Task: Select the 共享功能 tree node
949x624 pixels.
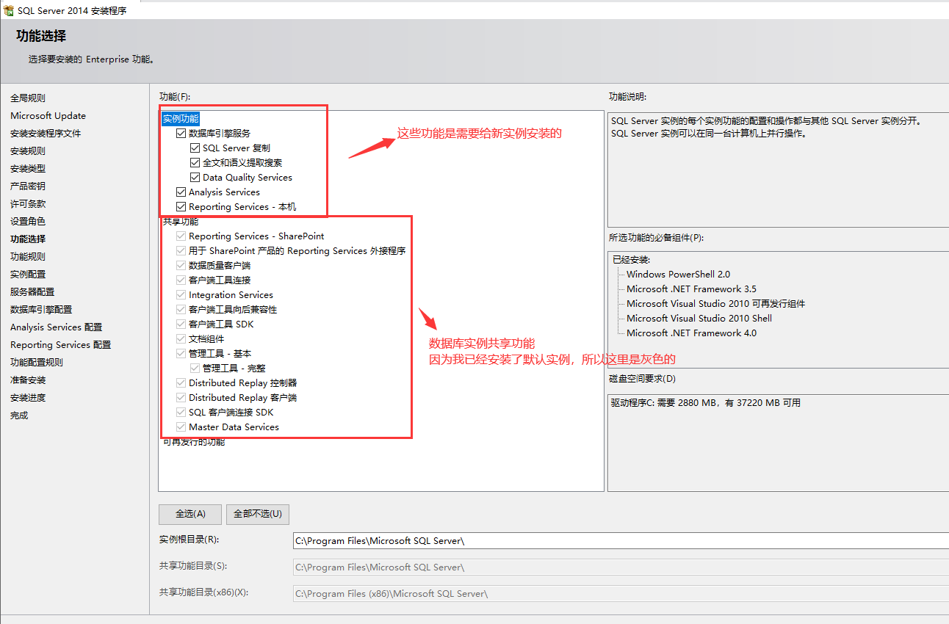Action: [x=181, y=222]
